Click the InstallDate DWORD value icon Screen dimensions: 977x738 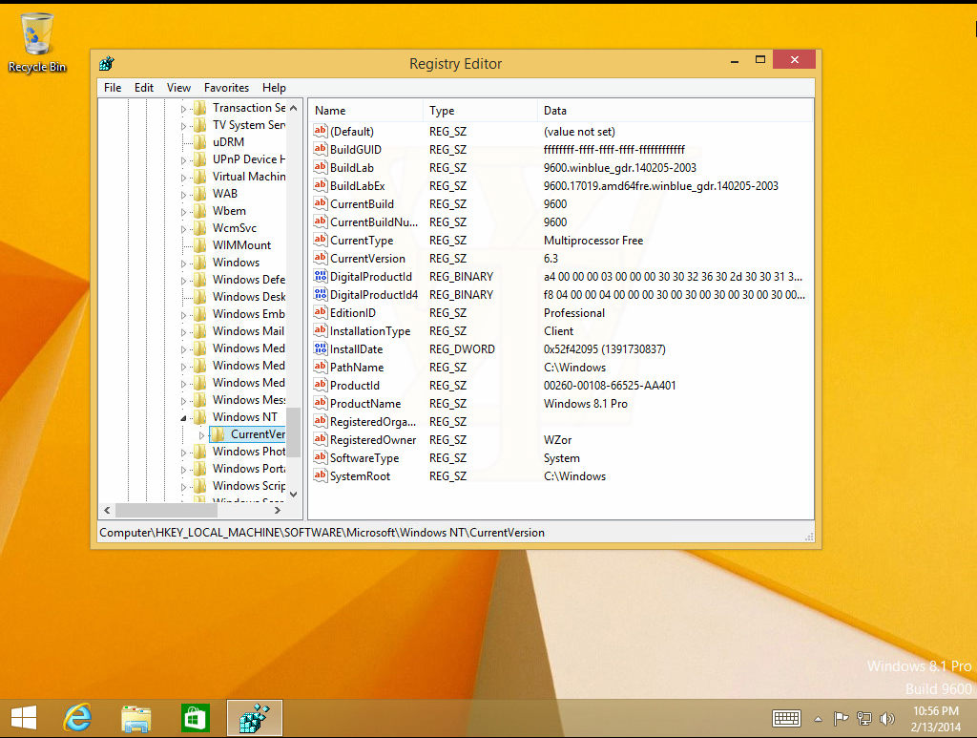coord(321,349)
